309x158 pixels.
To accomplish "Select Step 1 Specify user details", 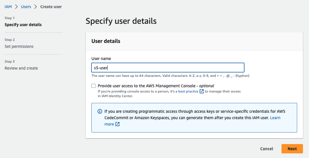I will (23, 25).
